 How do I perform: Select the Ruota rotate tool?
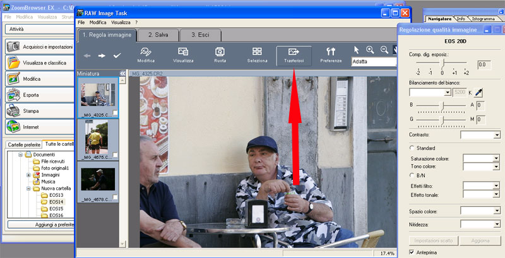click(x=220, y=55)
